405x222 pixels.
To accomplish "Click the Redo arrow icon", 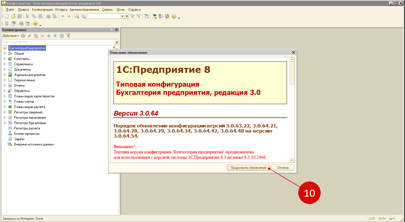I will (69, 16).
